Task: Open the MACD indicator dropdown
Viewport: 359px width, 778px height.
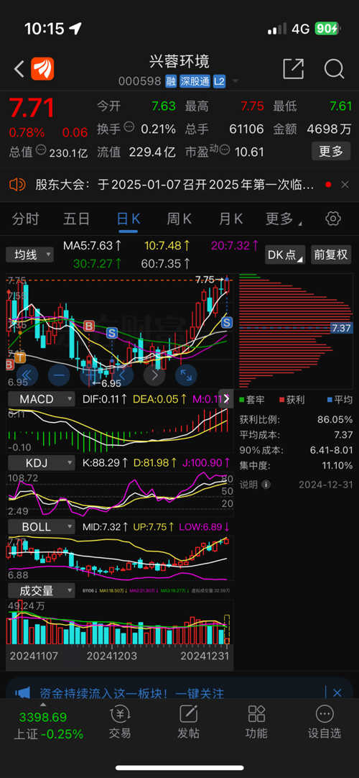Action: [x=41, y=398]
